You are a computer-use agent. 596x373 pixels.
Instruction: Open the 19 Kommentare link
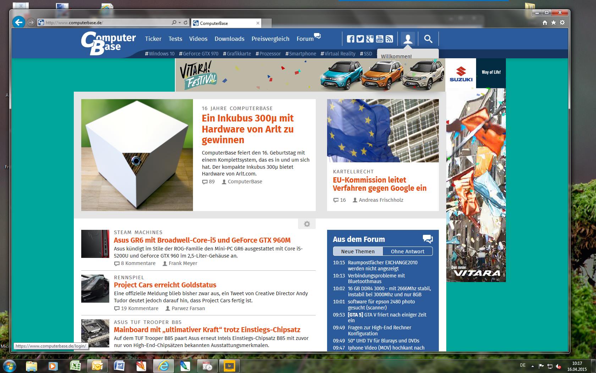(x=136, y=308)
